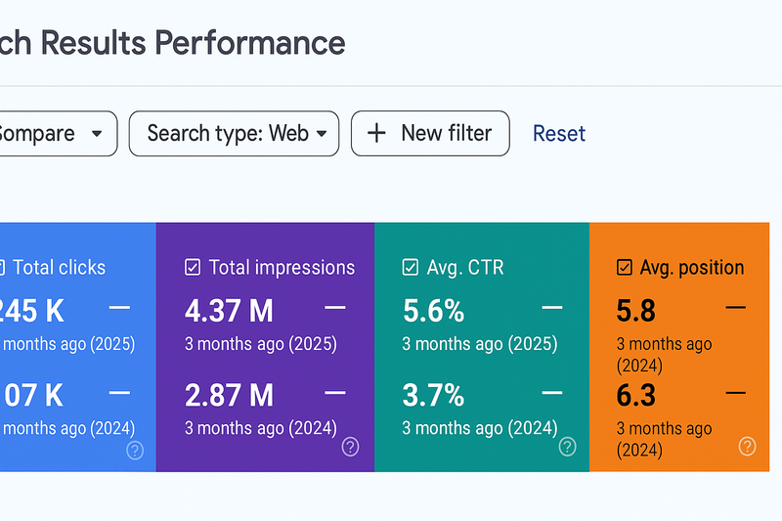Screen dimensions: 782x521
Task: Click help icon on Total impressions card
Action: click(350, 447)
